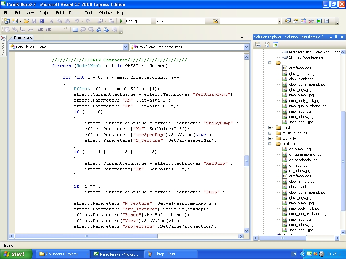Image resolution: width=346 pixels, height=259 pixels.
Task: Click the Undo arrow icon
Action: point(77,21)
